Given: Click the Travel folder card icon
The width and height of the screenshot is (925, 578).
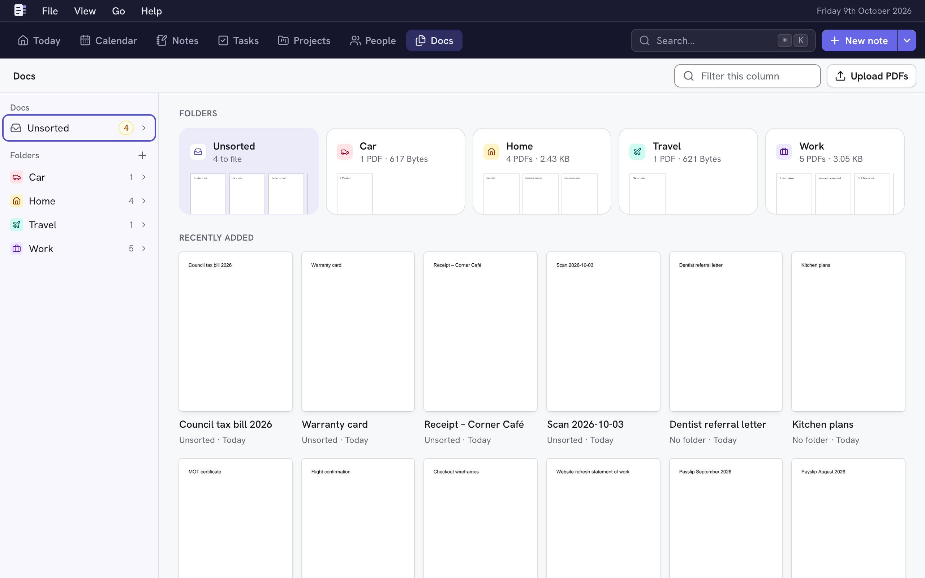Looking at the screenshot, I should (637, 152).
